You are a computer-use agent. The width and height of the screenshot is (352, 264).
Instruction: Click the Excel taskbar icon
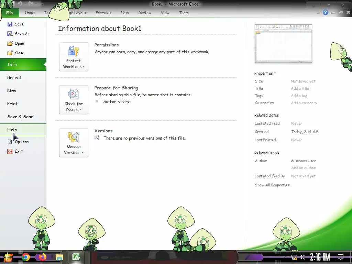[76, 257]
